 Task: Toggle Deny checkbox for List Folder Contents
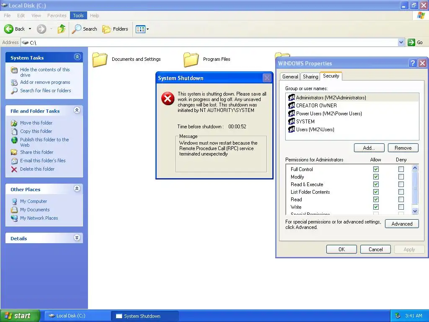click(401, 192)
